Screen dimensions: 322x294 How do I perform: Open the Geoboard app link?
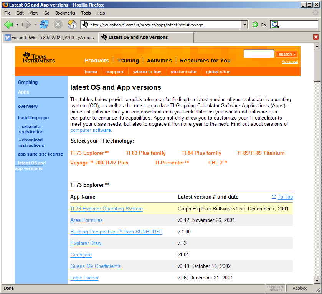pyautogui.click(x=81, y=255)
